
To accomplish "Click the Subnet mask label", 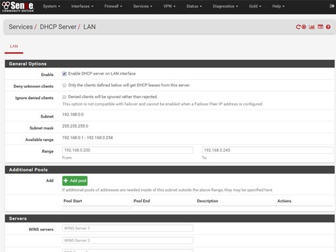I will tap(42, 128).
